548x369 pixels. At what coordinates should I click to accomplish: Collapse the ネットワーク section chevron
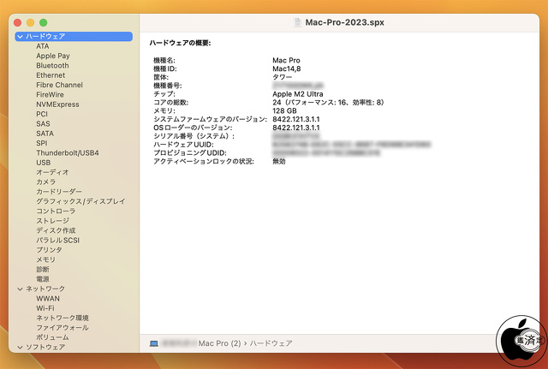20,289
